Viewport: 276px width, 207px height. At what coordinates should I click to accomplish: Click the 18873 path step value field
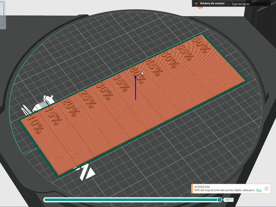[229, 200]
